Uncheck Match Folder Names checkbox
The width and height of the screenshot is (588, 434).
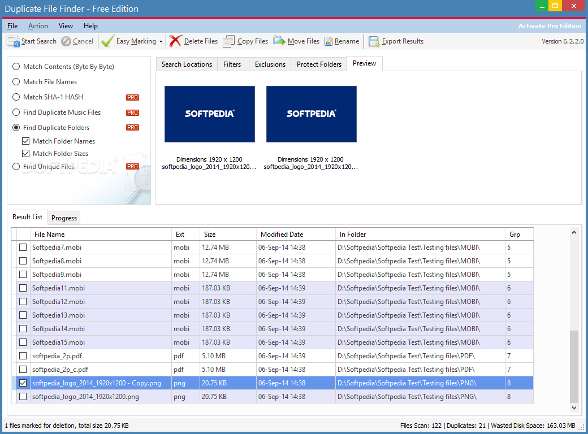coord(26,141)
